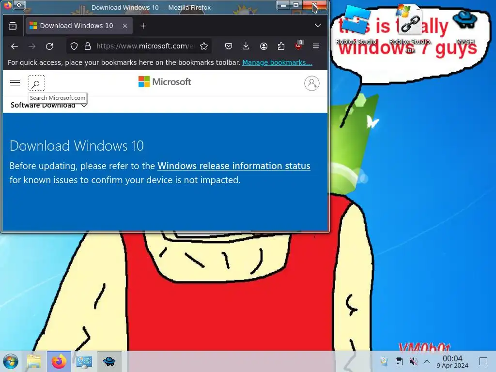Image resolution: width=496 pixels, height=372 pixels.
Task: Click the pin on all desktops titlebar icon
Action: tap(19, 5)
